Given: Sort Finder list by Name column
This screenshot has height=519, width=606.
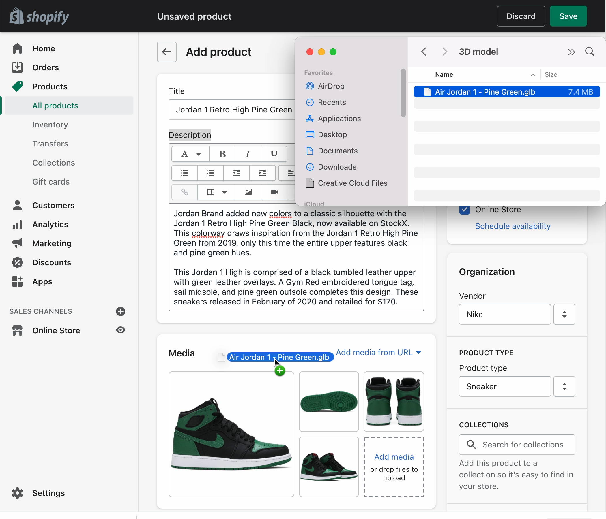Looking at the screenshot, I should coord(444,74).
